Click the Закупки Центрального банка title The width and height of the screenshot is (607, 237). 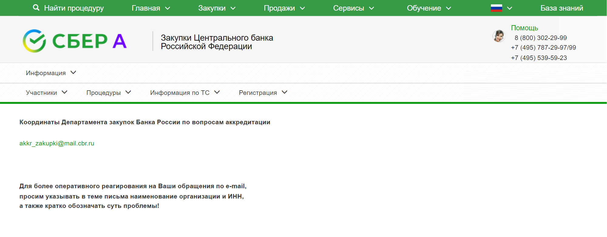[x=217, y=42]
